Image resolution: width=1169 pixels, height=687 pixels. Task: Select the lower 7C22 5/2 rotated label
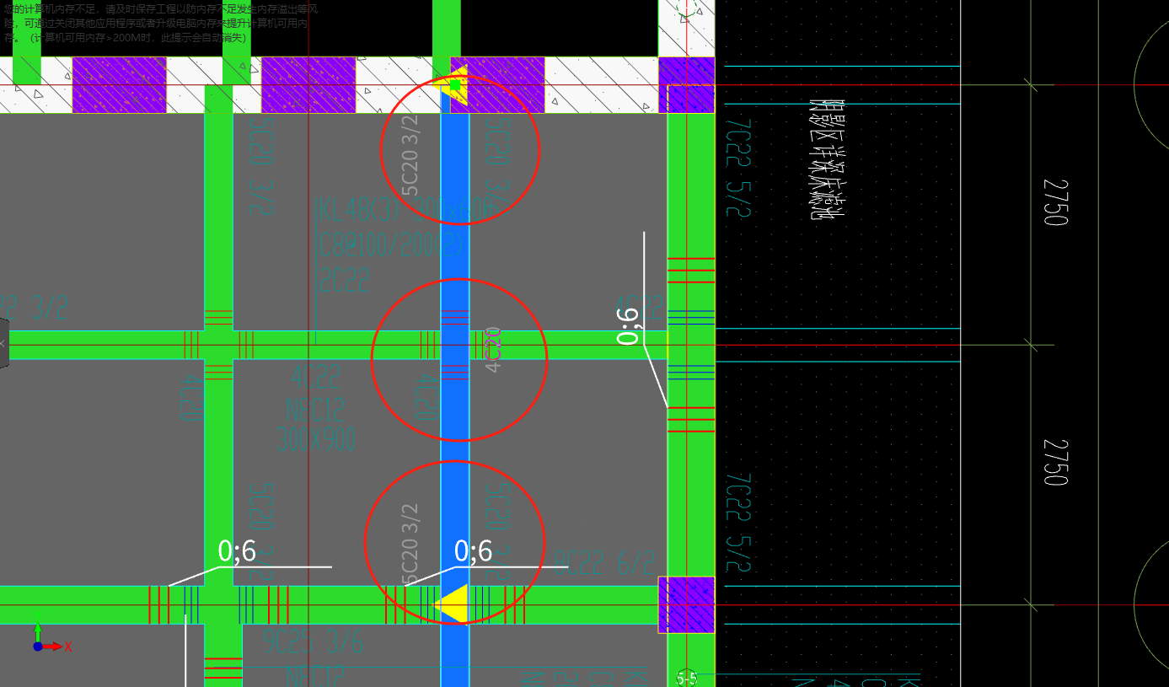click(x=738, y=524)
